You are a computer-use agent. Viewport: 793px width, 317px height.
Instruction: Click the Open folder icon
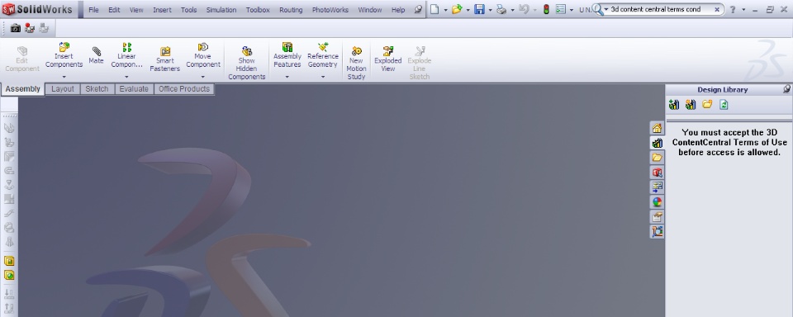[457, 9]
